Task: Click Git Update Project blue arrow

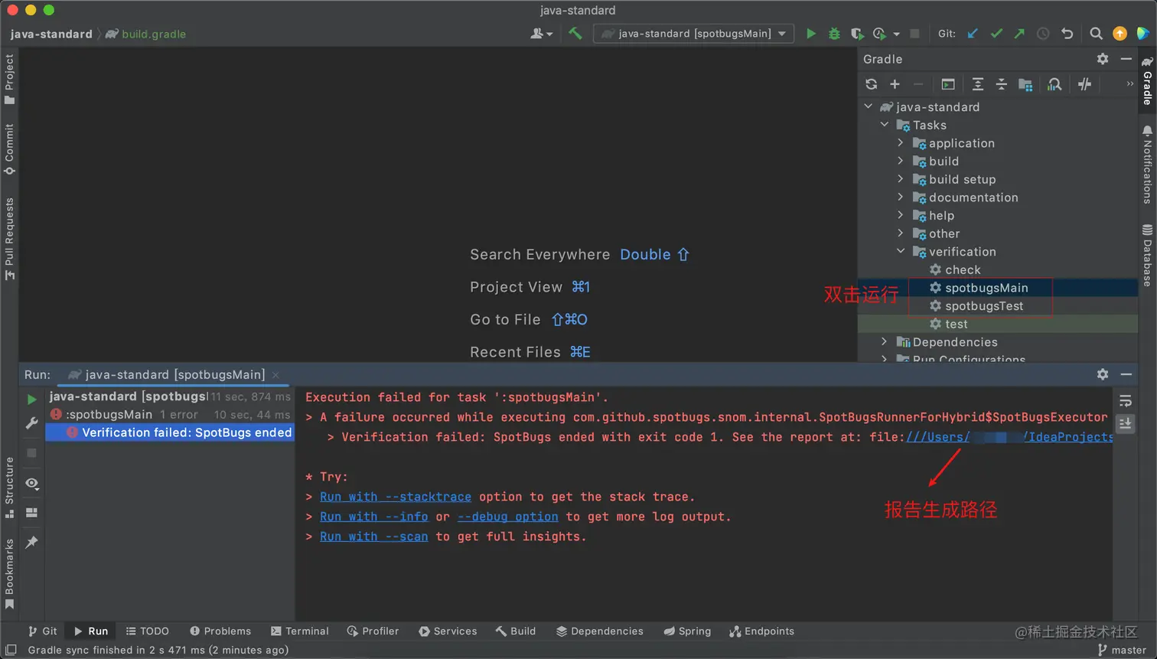Action: 973,34
